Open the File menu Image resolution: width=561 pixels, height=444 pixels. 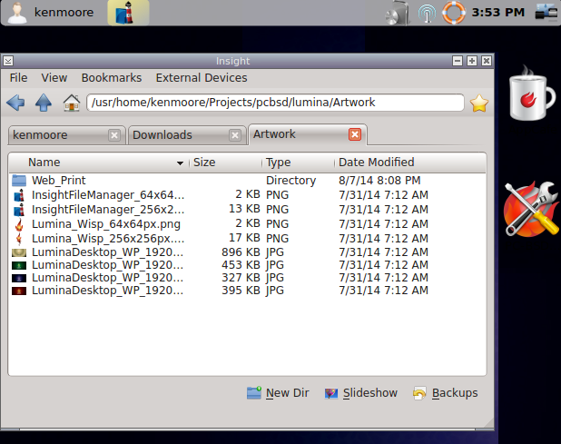(18, 78)
